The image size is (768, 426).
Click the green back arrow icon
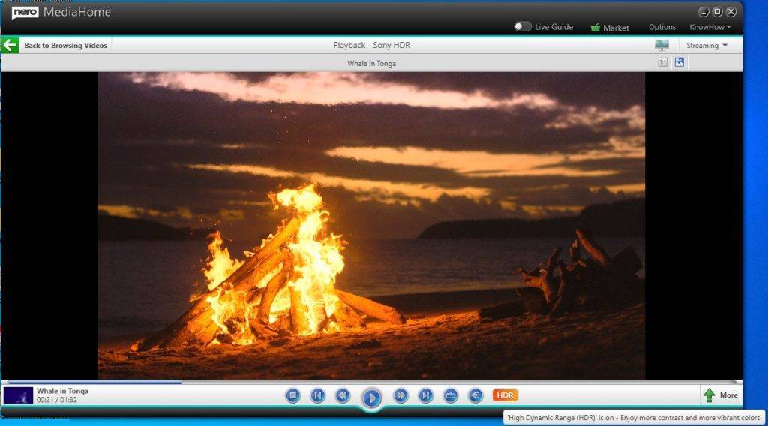[10, 46]
